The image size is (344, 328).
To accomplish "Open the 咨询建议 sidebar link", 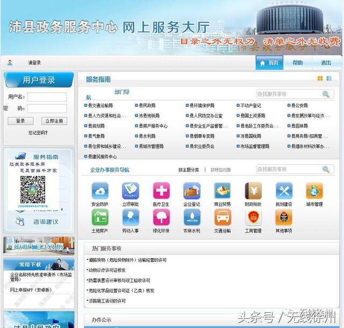I will pyautogui.click(x=46, y=222).
